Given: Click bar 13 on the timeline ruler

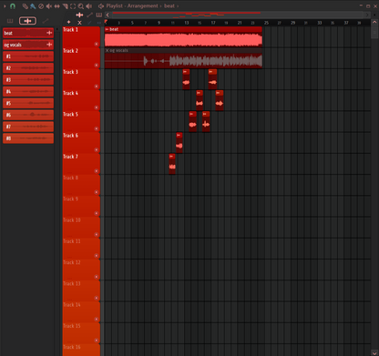Looking at the screenshot, I should (x=186, y=23).
